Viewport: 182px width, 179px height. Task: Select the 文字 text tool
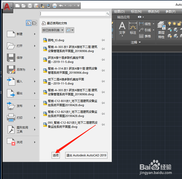122,29
